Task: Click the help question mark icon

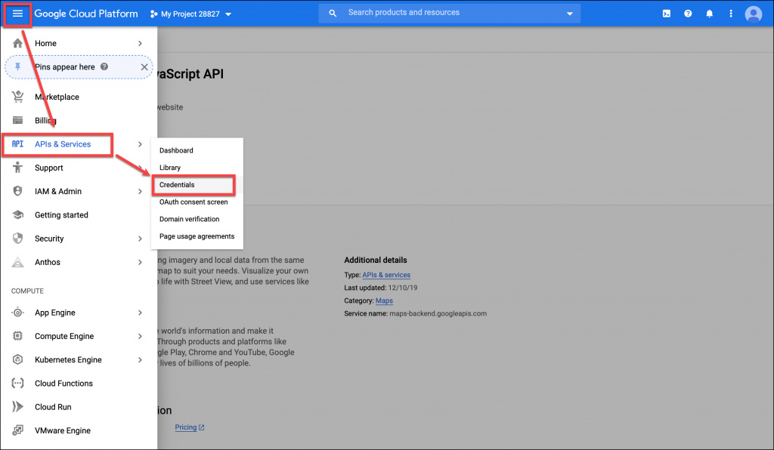Action: coord(688,14)
